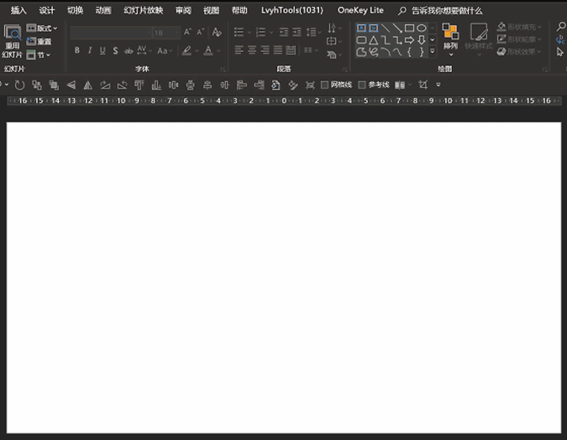Click the align top icon in the quick toolbar
567x440 pixels.
coord(139,85)
